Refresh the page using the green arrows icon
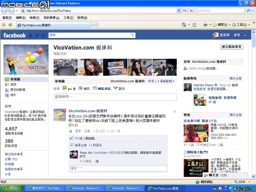 tap(185, 11)
